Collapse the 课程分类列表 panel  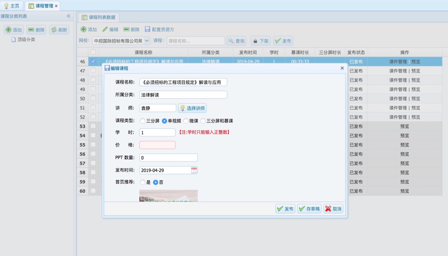69,16
